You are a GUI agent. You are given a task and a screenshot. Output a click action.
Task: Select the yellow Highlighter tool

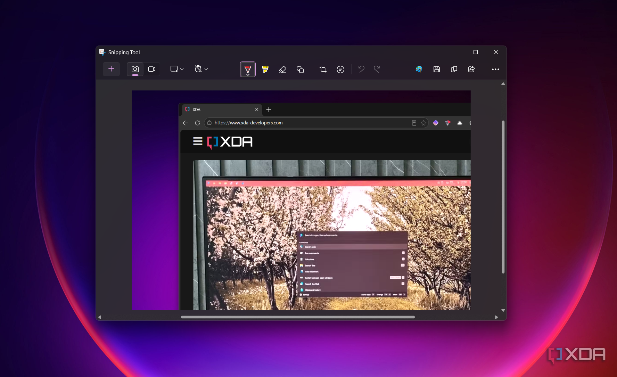click(x=265, y=69)
